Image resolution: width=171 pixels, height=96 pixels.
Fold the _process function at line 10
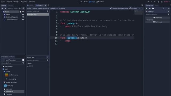(x=59, y=38)
